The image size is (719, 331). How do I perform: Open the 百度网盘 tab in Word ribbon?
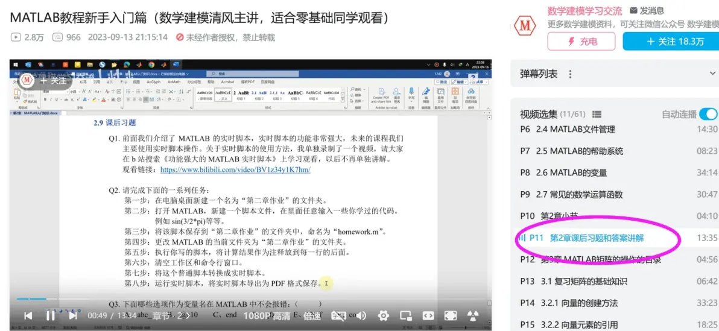[267, 82]
